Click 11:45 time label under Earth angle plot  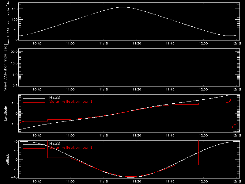pyautogui.click(x=170, y=44)
